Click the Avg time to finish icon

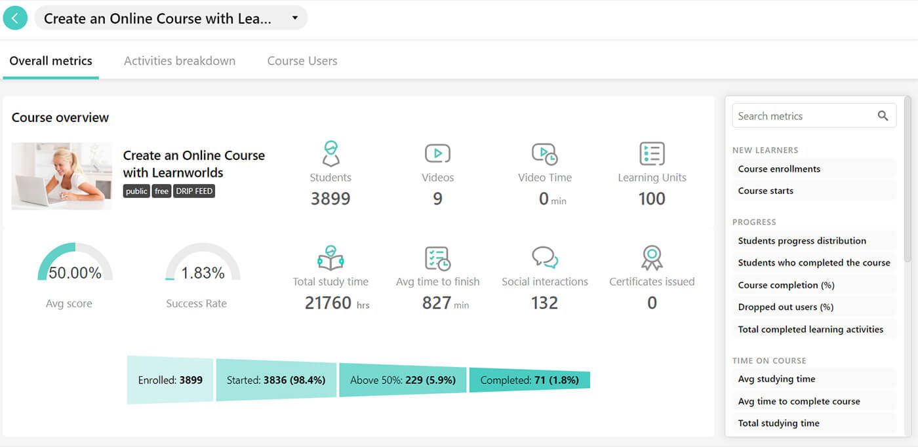(x=437, y=258)
